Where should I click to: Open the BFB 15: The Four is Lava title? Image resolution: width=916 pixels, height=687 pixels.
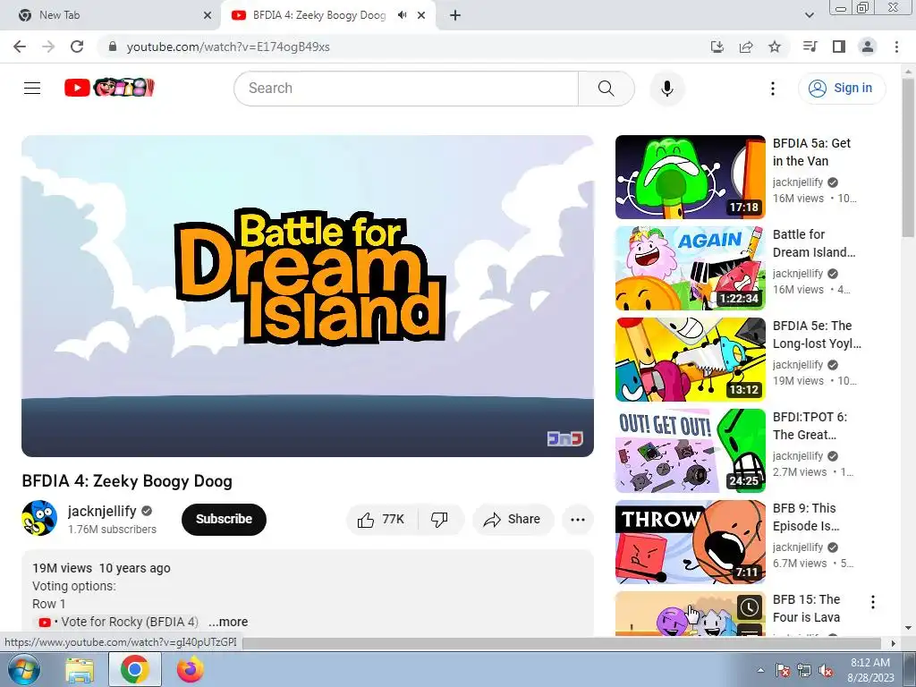click(x=806, y=608)
